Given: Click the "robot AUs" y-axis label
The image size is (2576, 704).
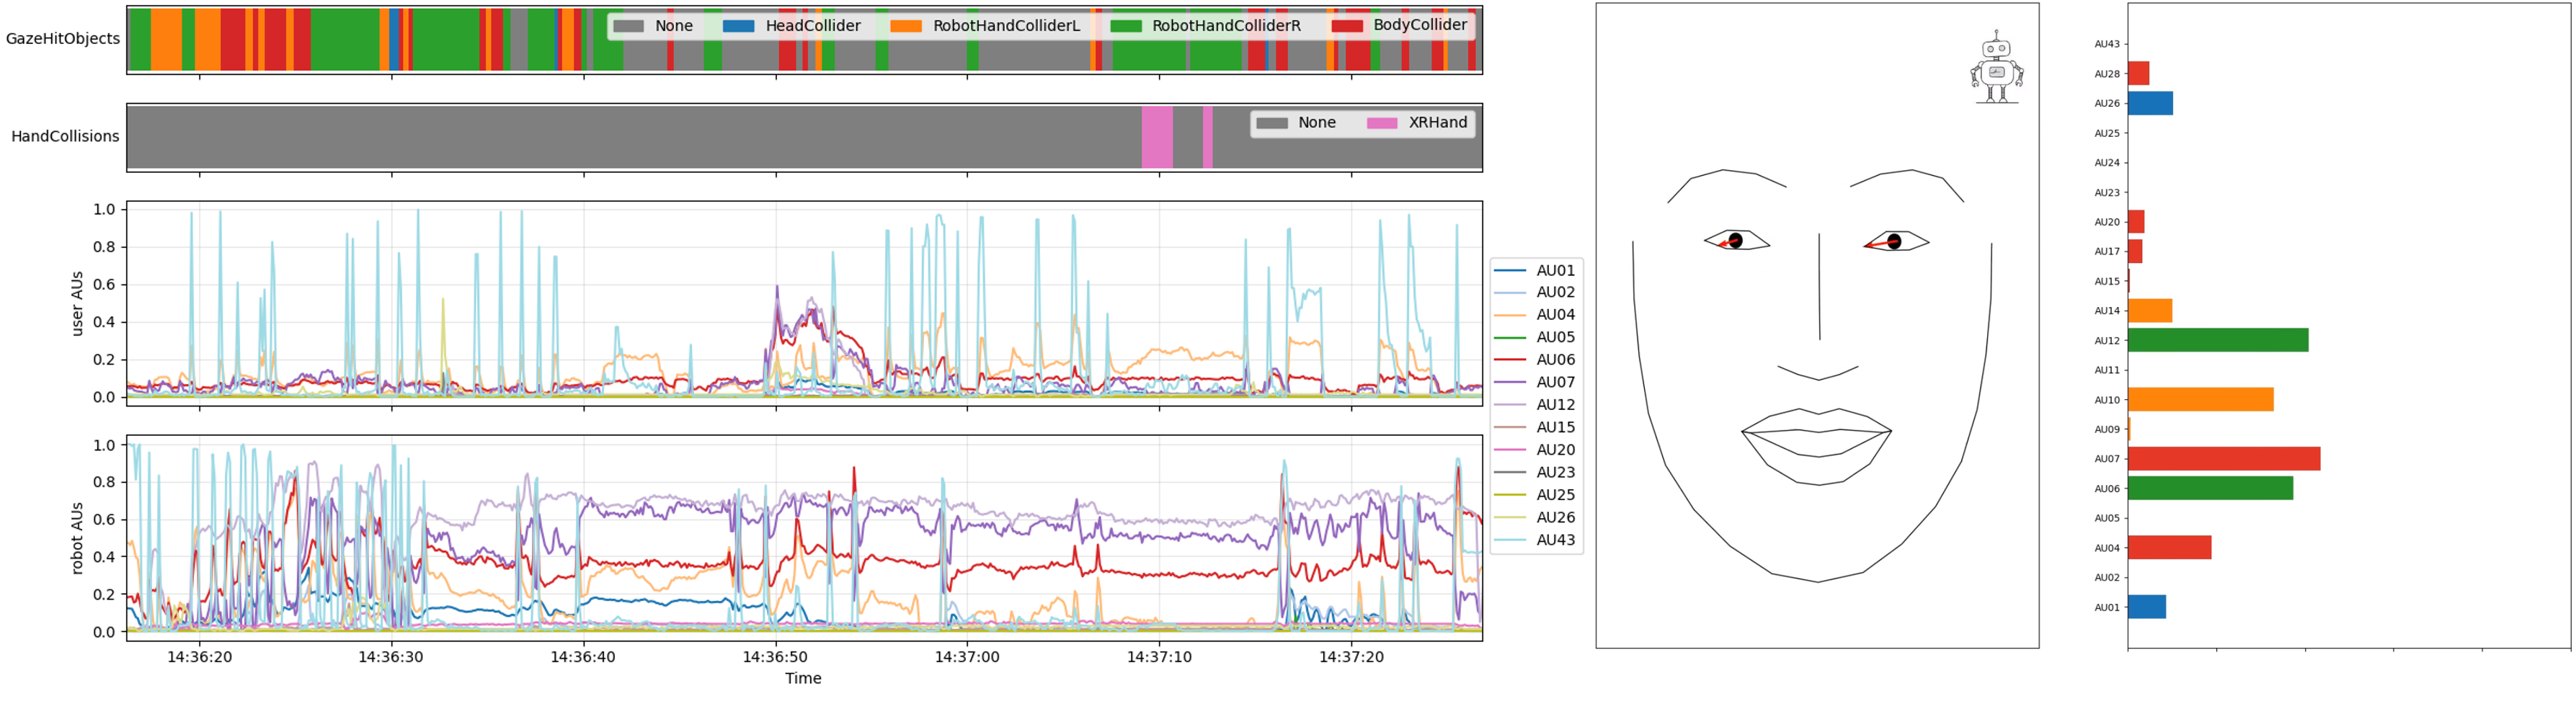Looking at the screenshot, I should (x=77, y=538).
